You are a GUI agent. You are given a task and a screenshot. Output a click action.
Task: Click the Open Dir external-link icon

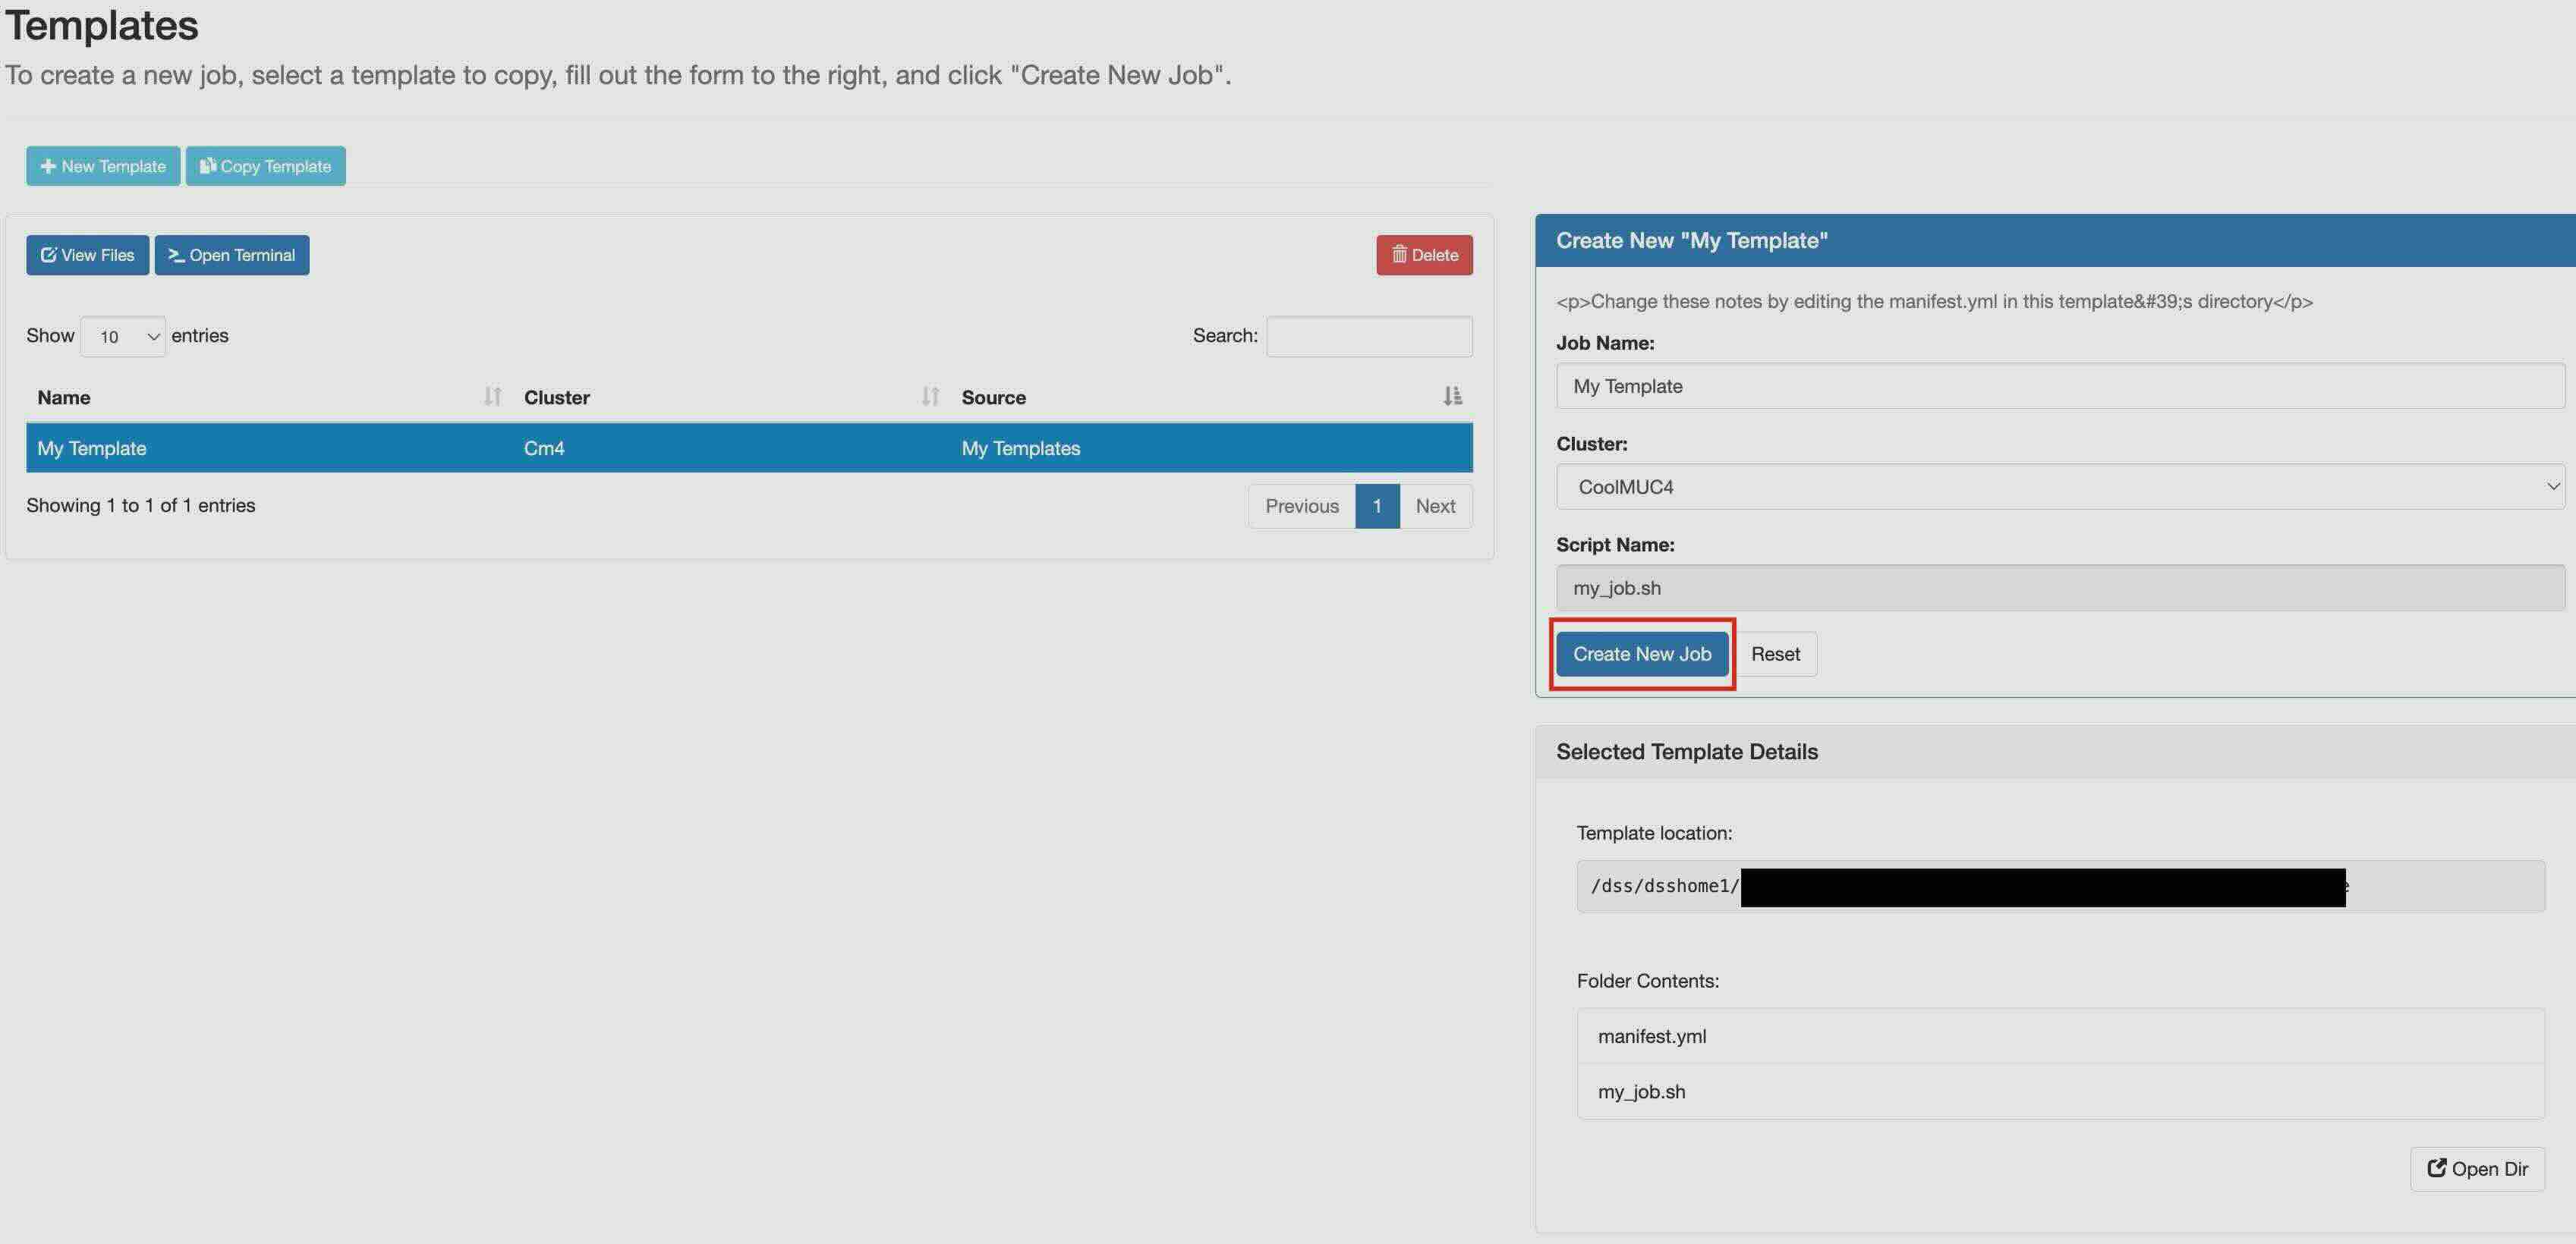(x=2437, y=1168)
